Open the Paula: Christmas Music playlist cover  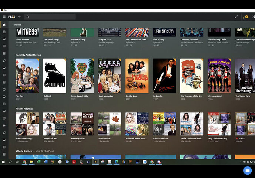click(x=192, y=124)
